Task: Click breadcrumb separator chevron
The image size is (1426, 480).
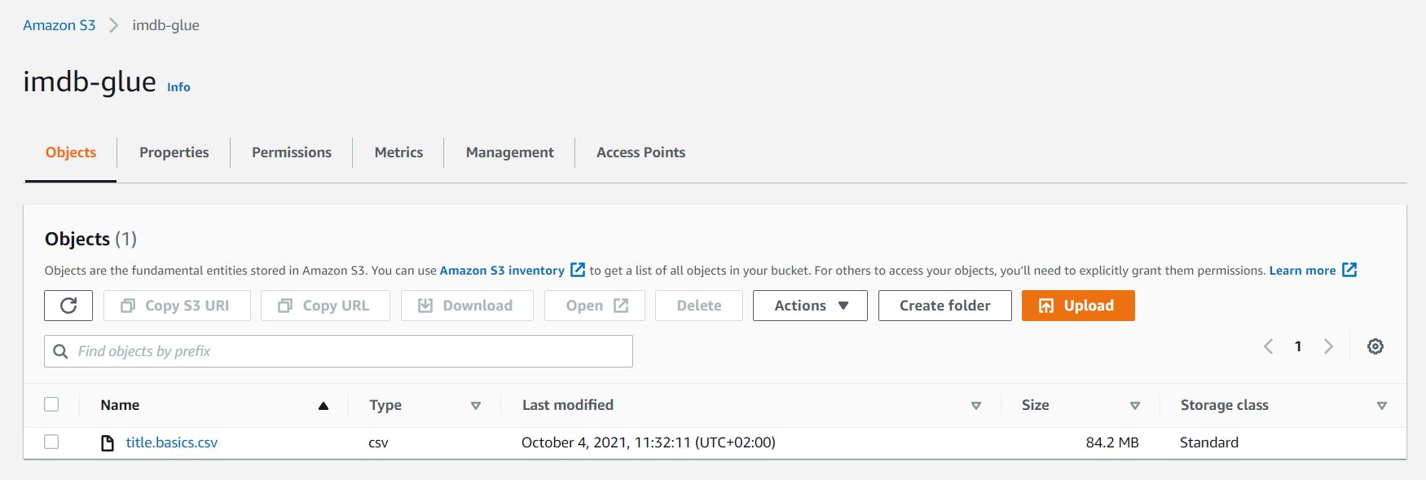Action: (x=114, y=25)
